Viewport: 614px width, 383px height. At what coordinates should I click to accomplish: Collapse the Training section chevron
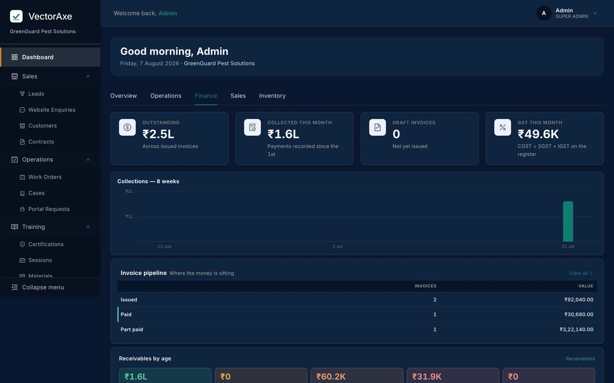pos(88,227)
